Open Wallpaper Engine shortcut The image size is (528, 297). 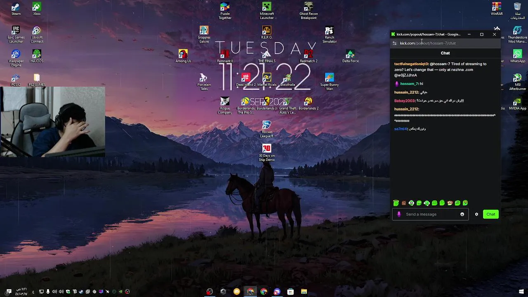pos(16,58)
